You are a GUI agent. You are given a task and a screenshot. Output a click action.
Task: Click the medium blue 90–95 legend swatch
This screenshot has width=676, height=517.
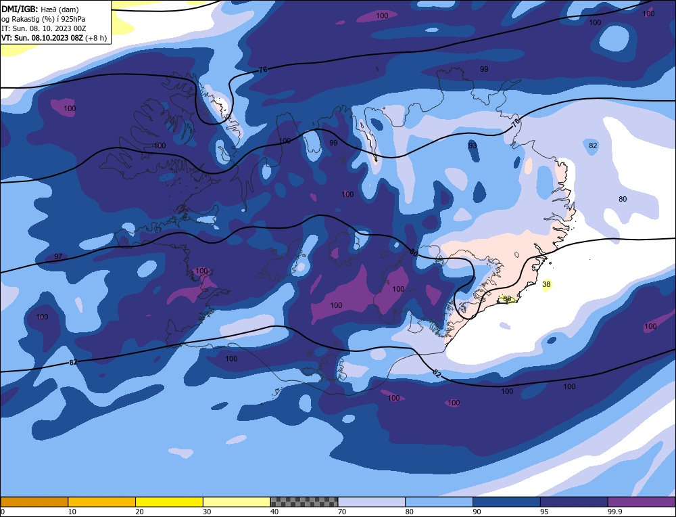506,501
